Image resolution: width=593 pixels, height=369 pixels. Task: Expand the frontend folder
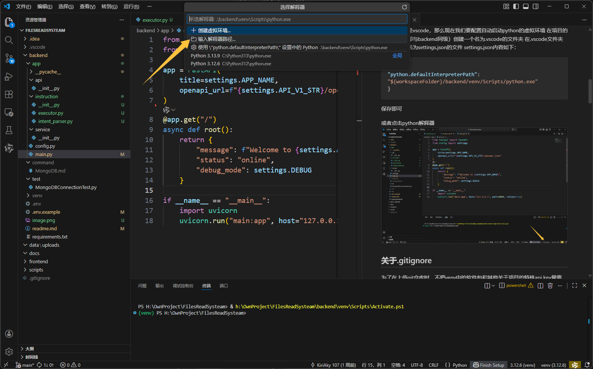click(38, 261)
